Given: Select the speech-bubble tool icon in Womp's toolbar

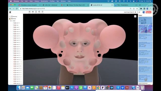Looking at the screenshot, I should [43, 12].
